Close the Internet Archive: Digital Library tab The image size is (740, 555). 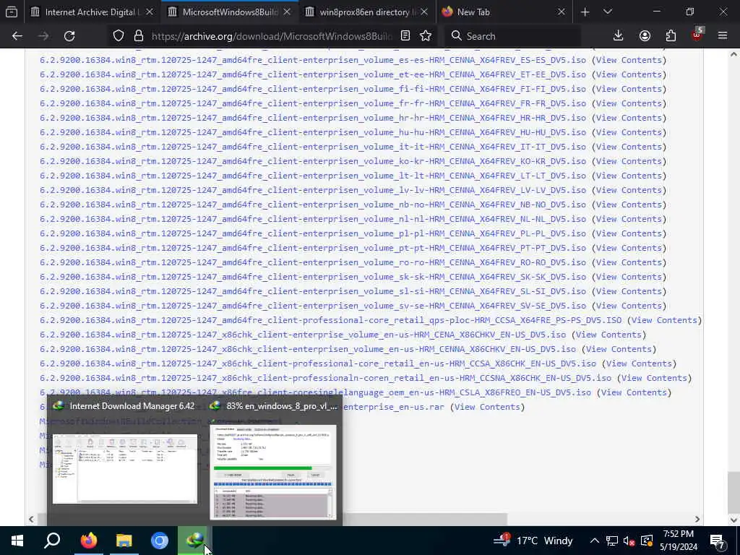click(150, 12)
